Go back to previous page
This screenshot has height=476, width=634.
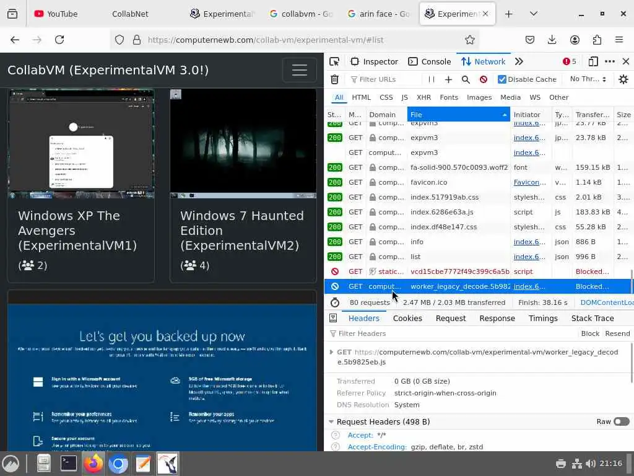[15, 40]
